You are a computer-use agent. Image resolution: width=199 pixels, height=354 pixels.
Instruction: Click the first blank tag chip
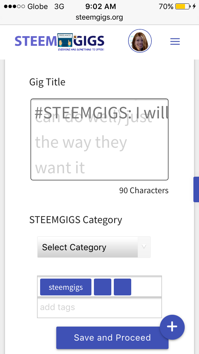[x=102, y=287]
